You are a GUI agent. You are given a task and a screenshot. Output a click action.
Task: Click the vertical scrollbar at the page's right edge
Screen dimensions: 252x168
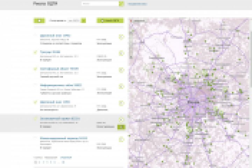coord(251,59)
